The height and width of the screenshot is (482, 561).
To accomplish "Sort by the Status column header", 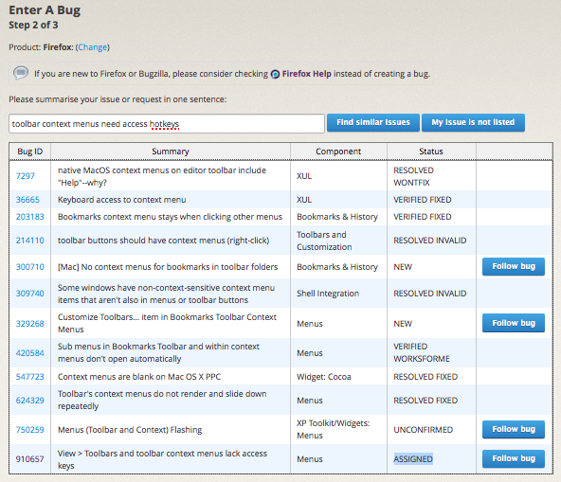I will point(431,152).
